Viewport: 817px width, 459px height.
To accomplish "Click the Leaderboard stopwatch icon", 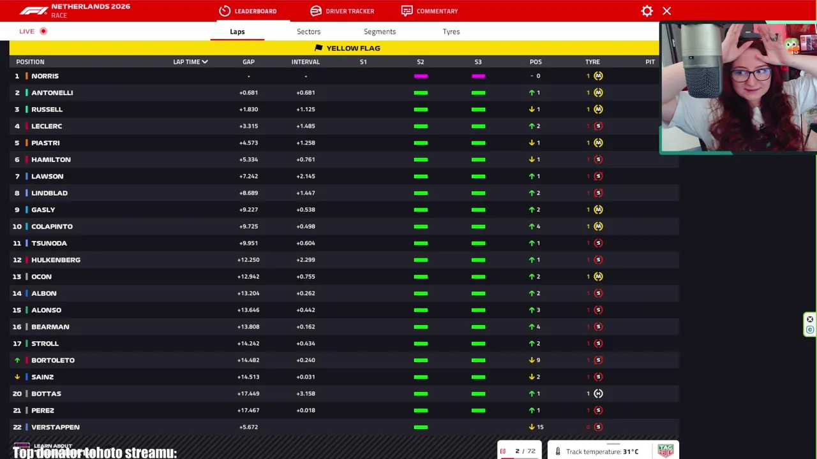I will click(x=225, y=11).
